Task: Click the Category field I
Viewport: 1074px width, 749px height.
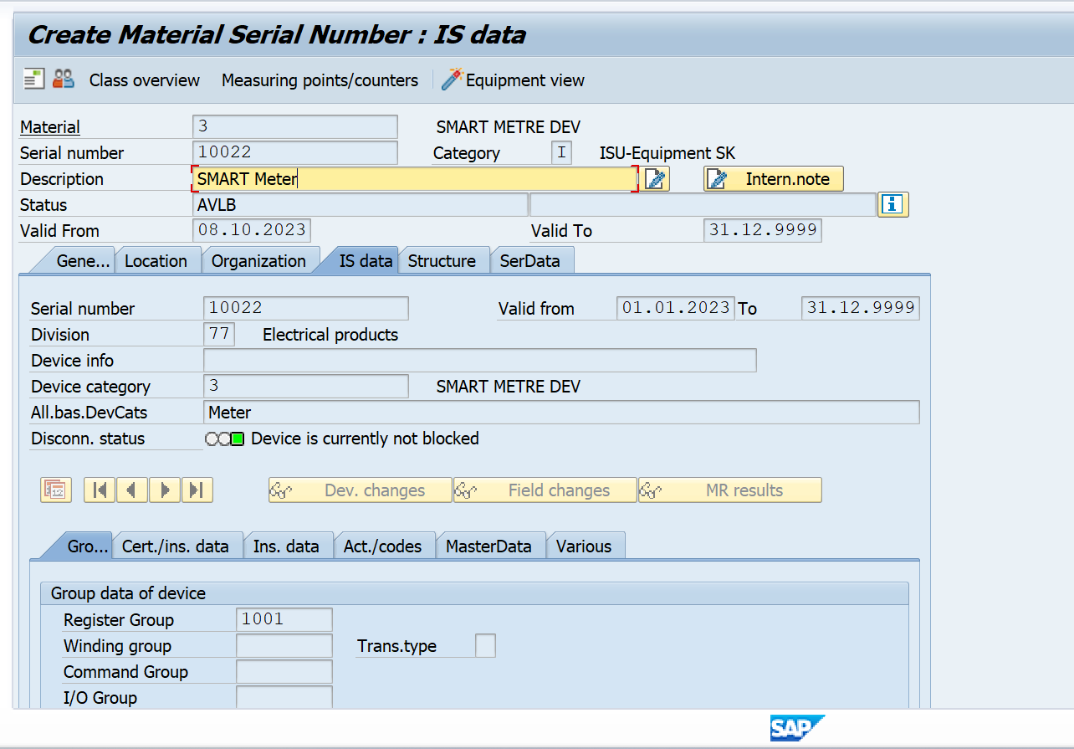Action: click(x=561, y=152)
